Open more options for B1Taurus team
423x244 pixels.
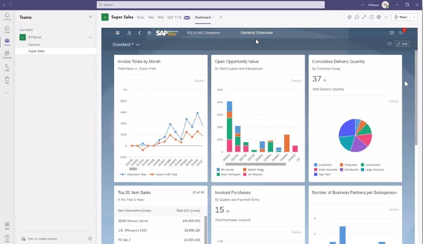pyautogui.click(x=90, y=37)
